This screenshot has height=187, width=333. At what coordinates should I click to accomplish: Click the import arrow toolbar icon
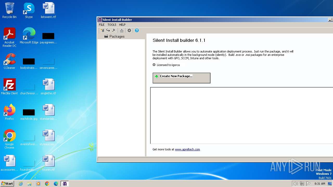point(108,30)
